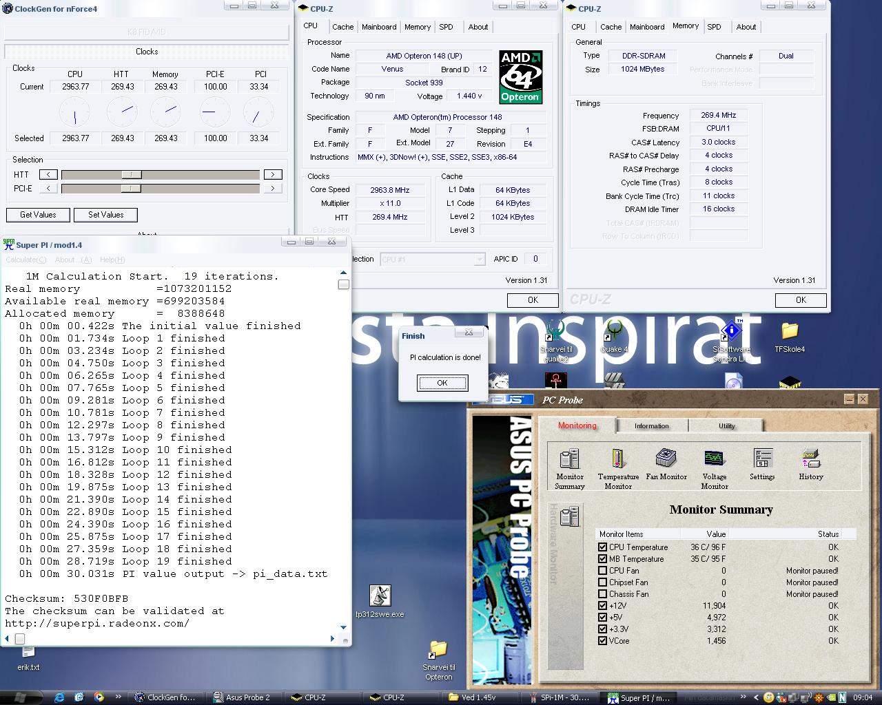Open Settings icon in PC Probe
This screenshot has height=705, width=882.
point(762,464)
